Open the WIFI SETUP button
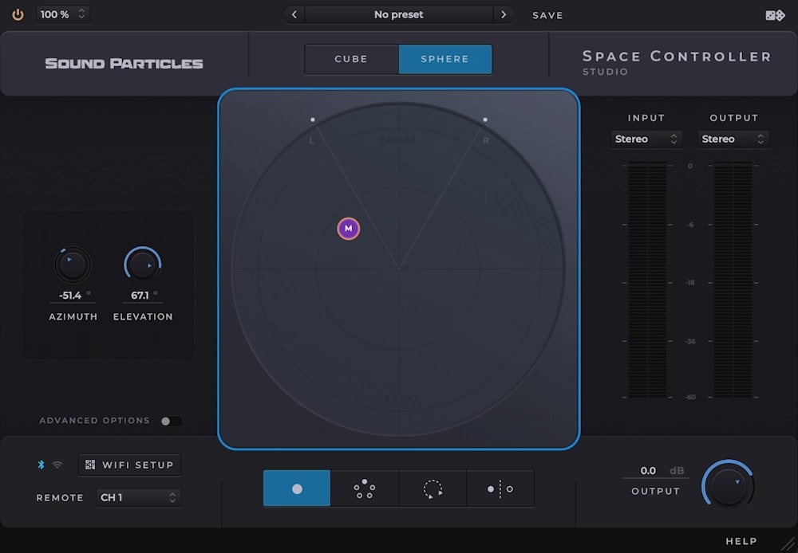The height and width of the screenshot is (553, 798). pyautogui.click(x=129, y=465)
